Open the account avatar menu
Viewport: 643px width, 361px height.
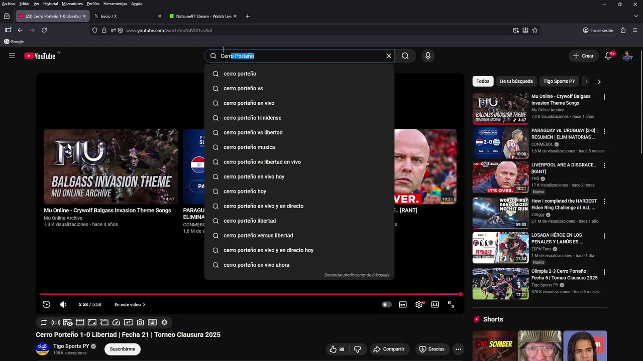pos(627,56)
